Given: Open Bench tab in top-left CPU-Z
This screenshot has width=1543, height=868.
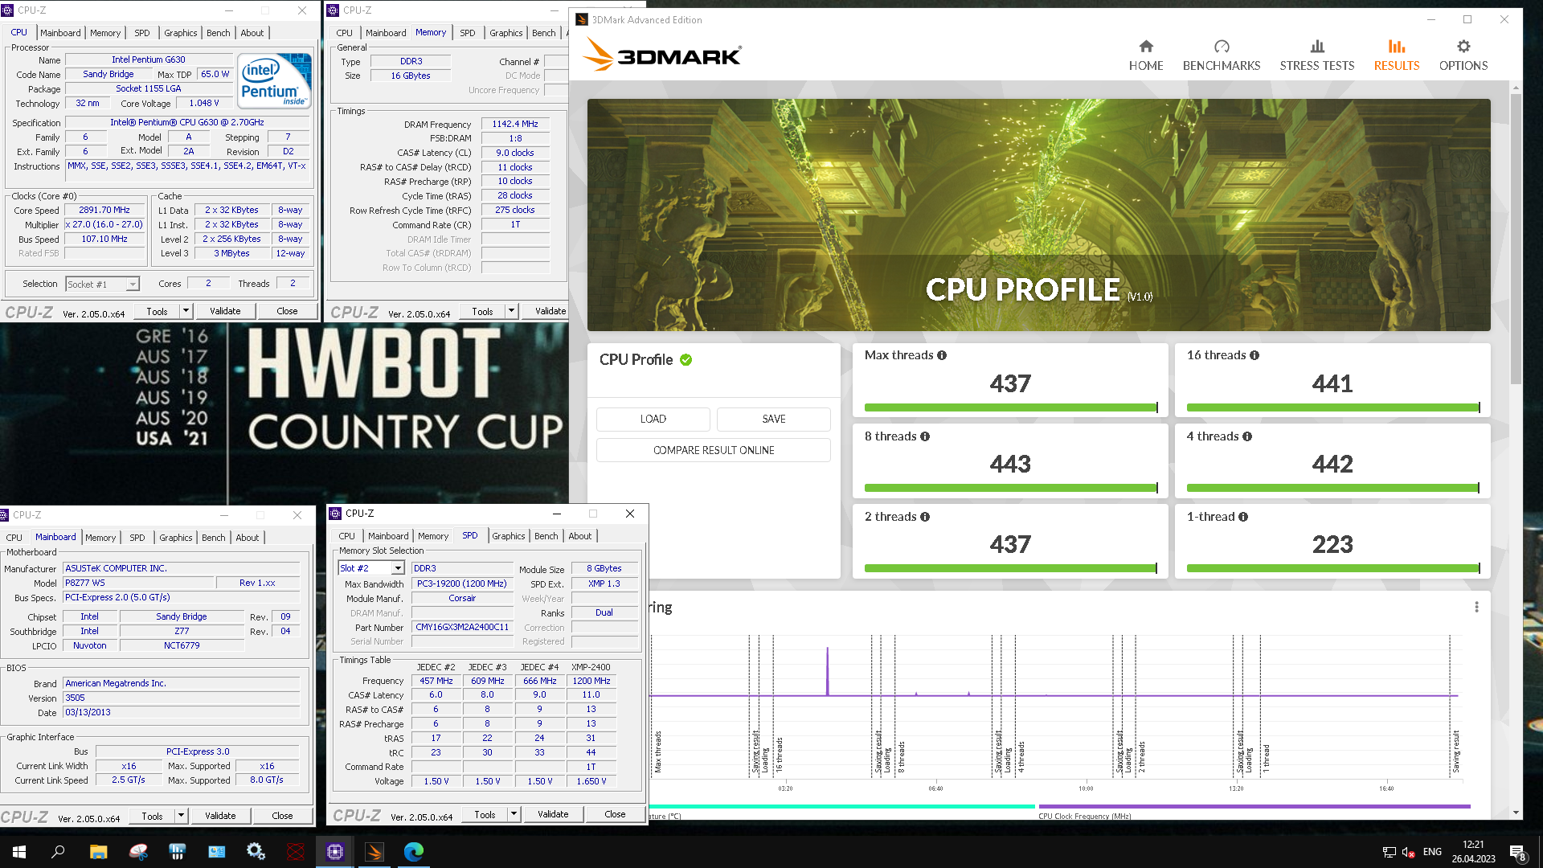Looking at the screenshot, I should 219,33.
